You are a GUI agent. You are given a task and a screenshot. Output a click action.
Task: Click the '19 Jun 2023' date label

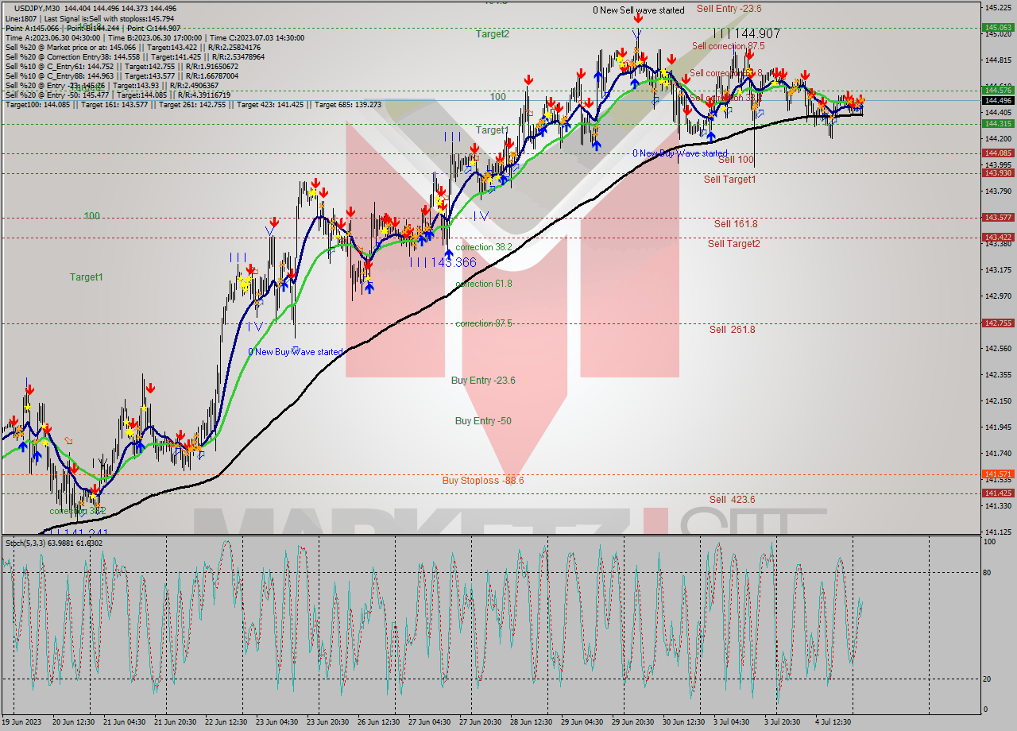coord(21,722)
